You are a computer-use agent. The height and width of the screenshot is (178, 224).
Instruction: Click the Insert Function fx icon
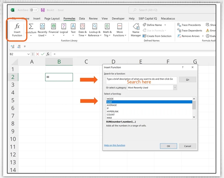click(x=17, y=27)
